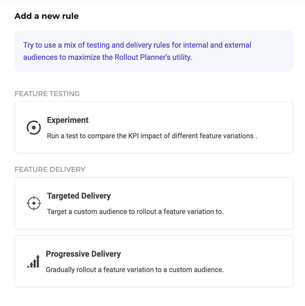Screen dimensions: 305x306
Task: Click the "Add a new rule" heading
Action: click(46, 16)
